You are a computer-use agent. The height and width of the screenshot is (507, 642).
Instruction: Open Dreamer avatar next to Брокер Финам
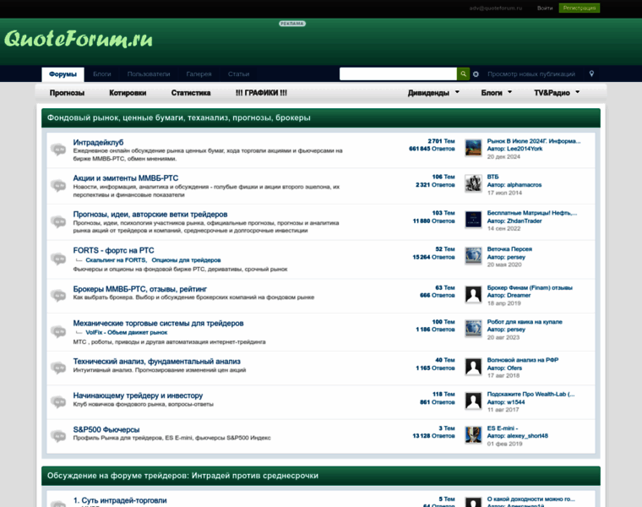click(x=473, y=294)
